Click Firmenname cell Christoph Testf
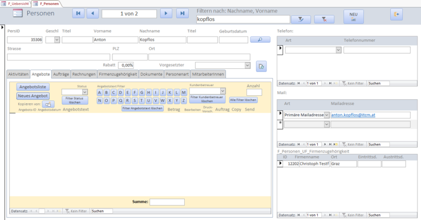Viewport: 421px width, 220px height. tap(314, 164)
